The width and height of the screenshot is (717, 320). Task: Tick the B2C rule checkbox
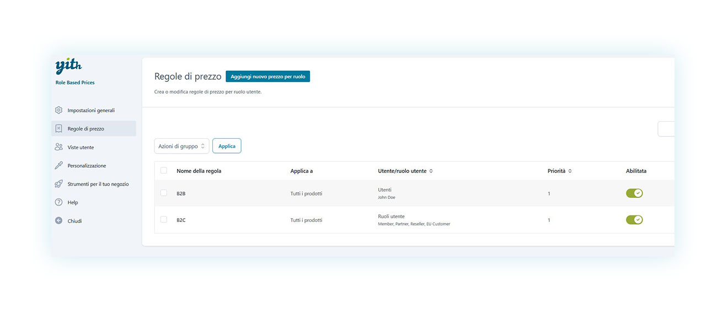click(x=164, y=220)
